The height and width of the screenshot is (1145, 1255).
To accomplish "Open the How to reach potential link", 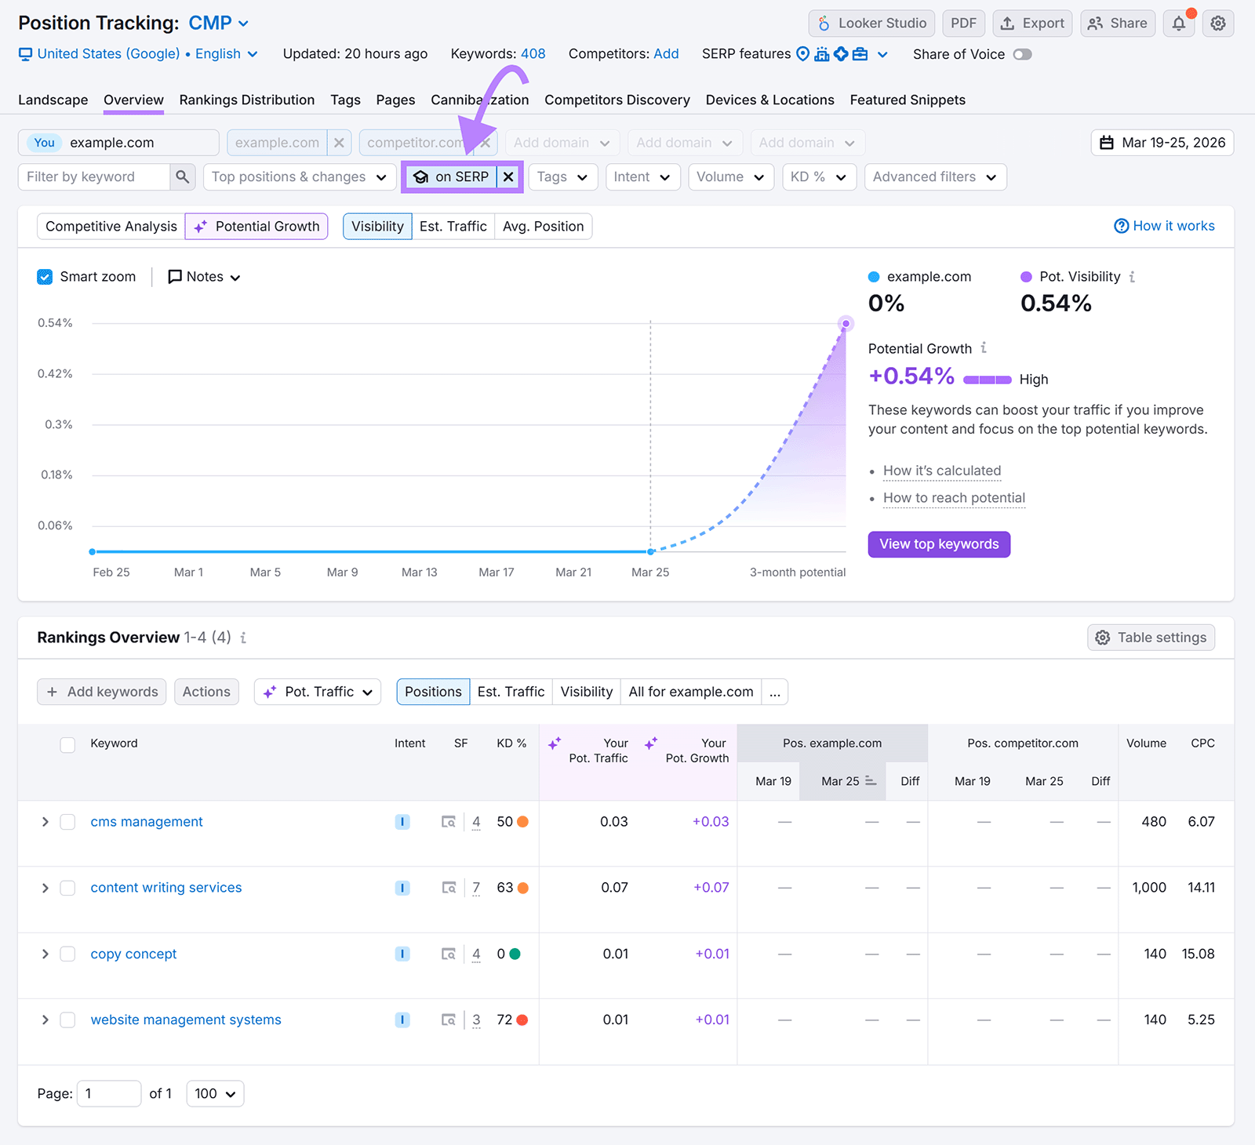I will 953,498.
